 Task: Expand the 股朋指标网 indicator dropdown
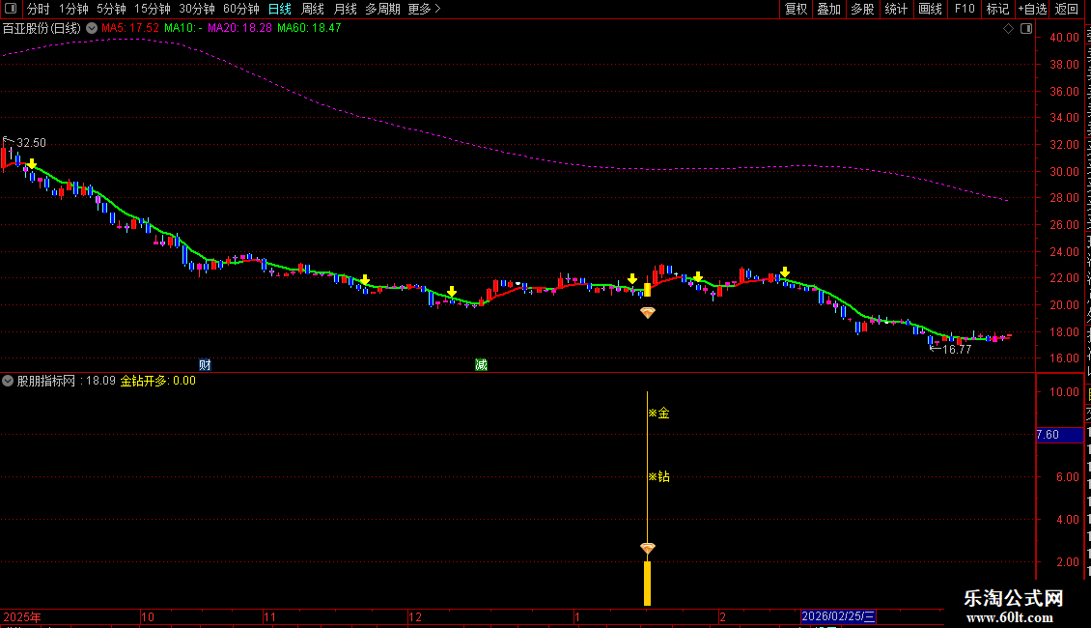pos(8,381)
